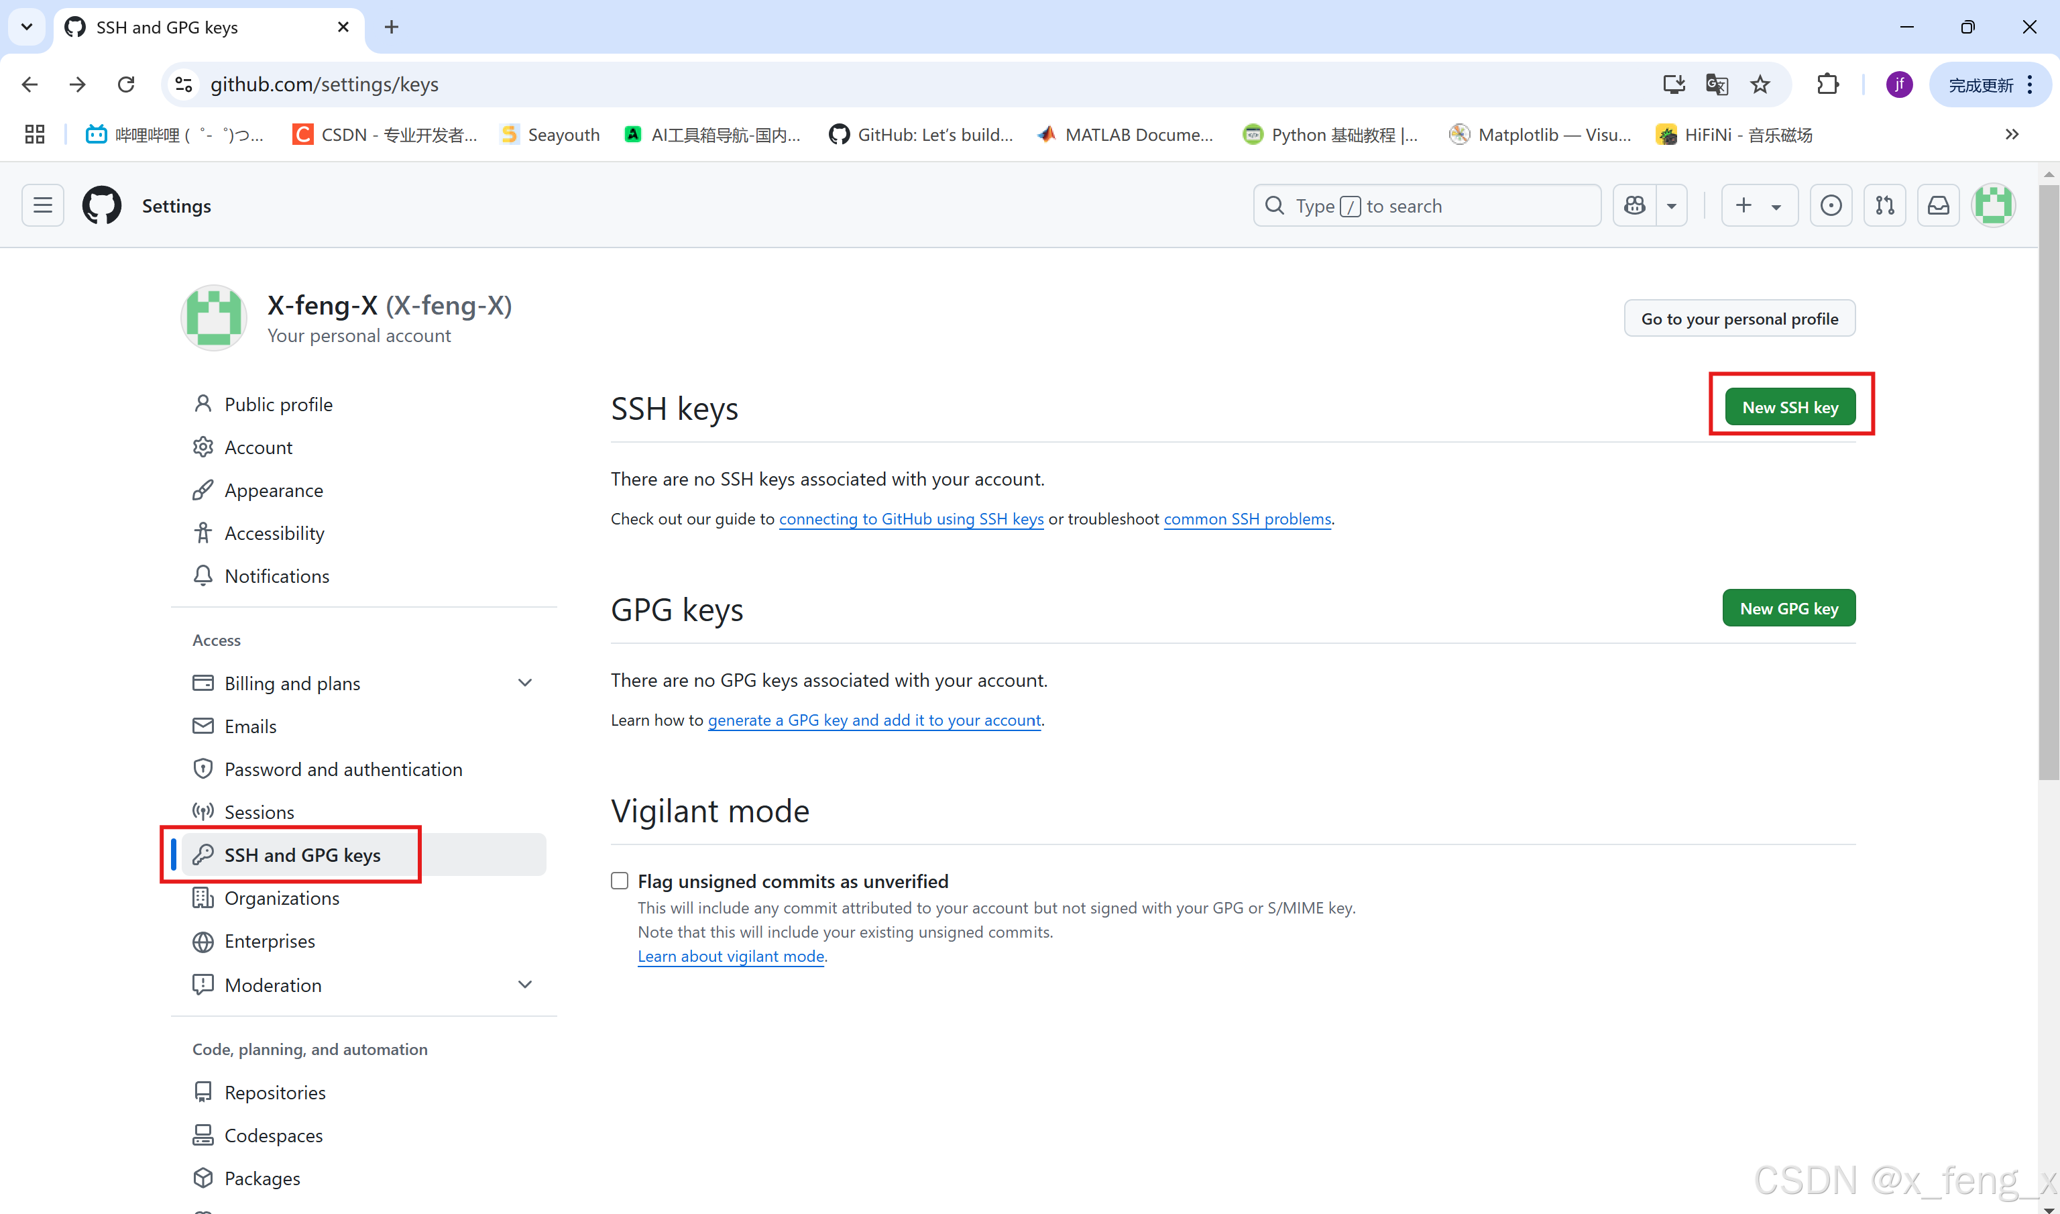The width and height of the screenshot is (2060, 1214).
Task: Click the translate page icon
Action: [x=1717, y=85]
